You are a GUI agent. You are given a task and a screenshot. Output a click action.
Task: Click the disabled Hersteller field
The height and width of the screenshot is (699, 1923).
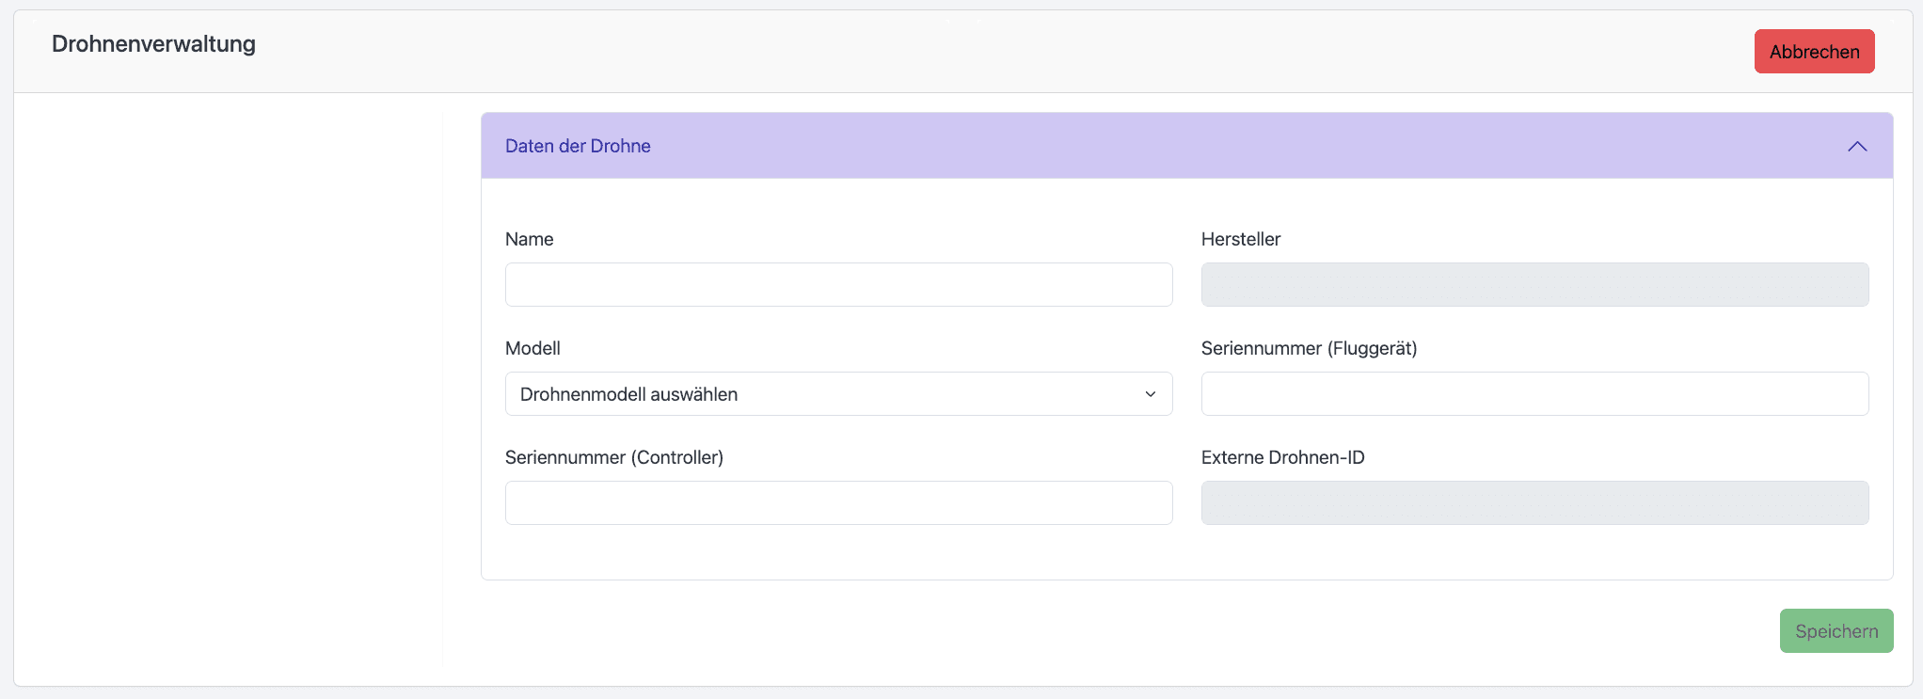click(1534, 285)
